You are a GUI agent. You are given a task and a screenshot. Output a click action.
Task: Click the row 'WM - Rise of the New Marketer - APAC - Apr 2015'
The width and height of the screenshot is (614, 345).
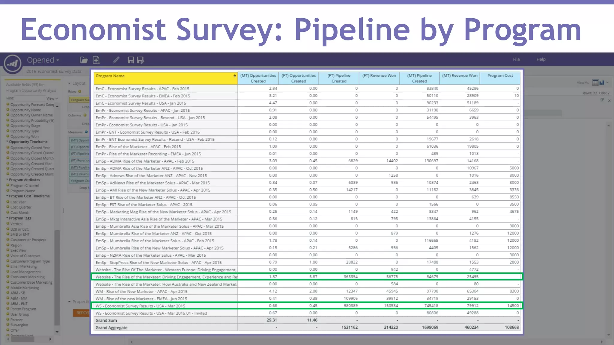pos(307,291)
